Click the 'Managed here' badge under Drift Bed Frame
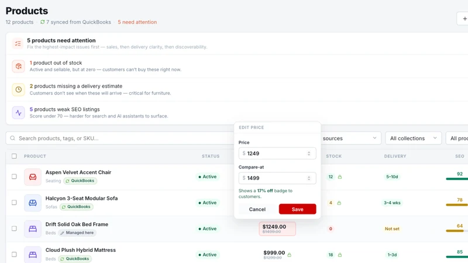Viewport: 468px width, 263px height. [x=77, y=233]
